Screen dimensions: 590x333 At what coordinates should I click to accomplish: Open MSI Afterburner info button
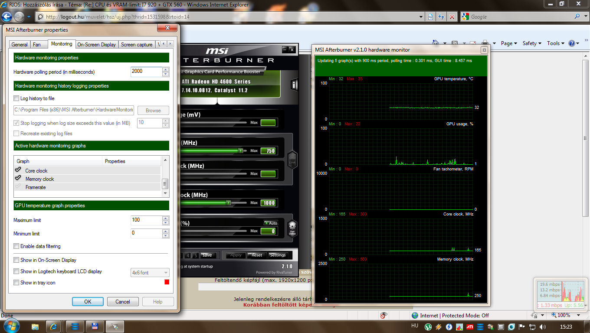(294, 85)
